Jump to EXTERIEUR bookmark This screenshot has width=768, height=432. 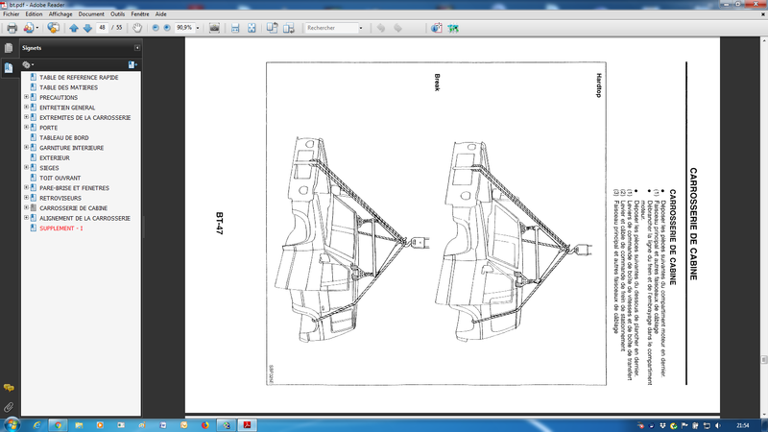point(55,157)
